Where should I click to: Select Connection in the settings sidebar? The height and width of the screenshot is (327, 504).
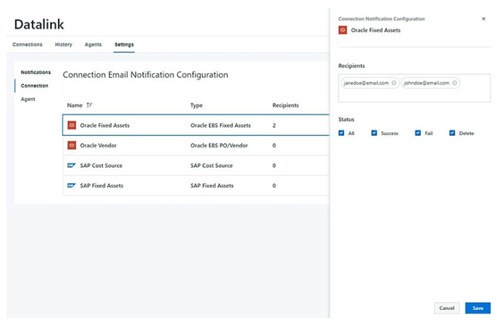[34, 86]
